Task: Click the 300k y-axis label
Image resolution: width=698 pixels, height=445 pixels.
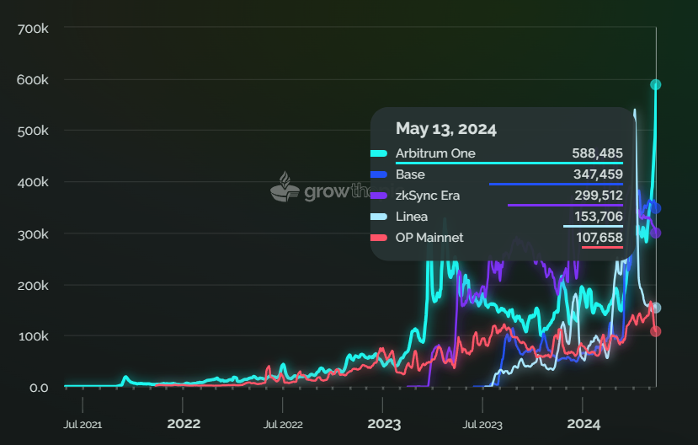Action: (x=33, y=234)
